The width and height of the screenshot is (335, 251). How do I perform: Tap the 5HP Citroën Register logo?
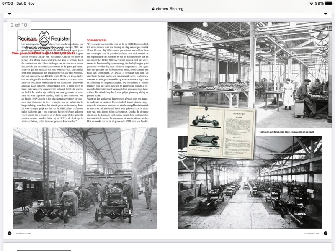44,38
